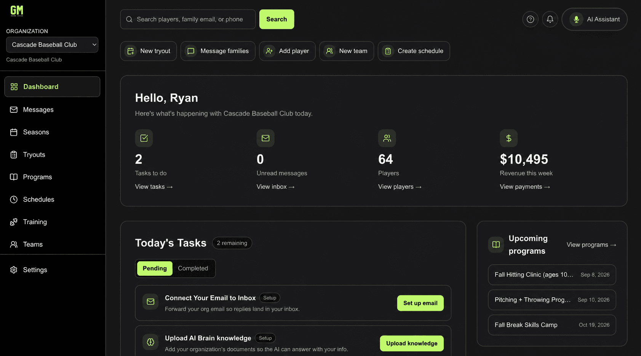
Task: Open the help question mark icon
Action: click(x=530, y=19)
